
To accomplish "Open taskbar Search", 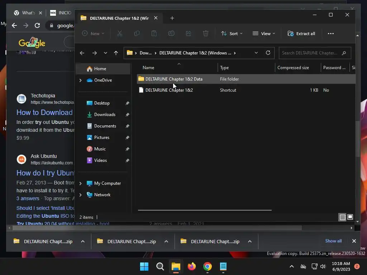I will pos(160,266).
